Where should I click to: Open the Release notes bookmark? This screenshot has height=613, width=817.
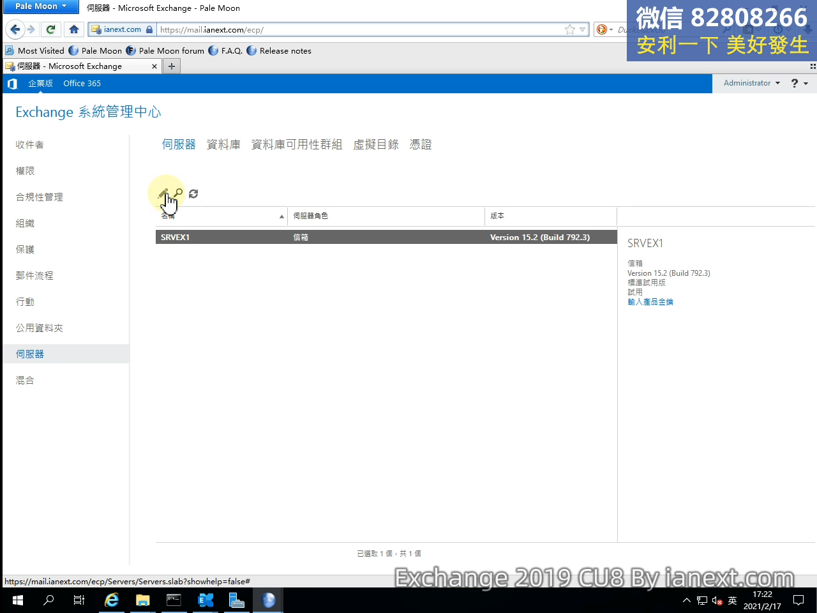point(279,51)
